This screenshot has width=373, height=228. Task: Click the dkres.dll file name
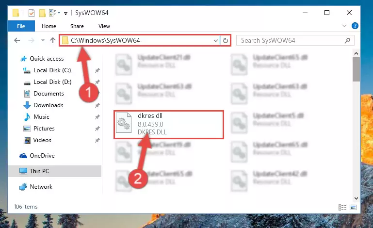(x=150, y=115)
